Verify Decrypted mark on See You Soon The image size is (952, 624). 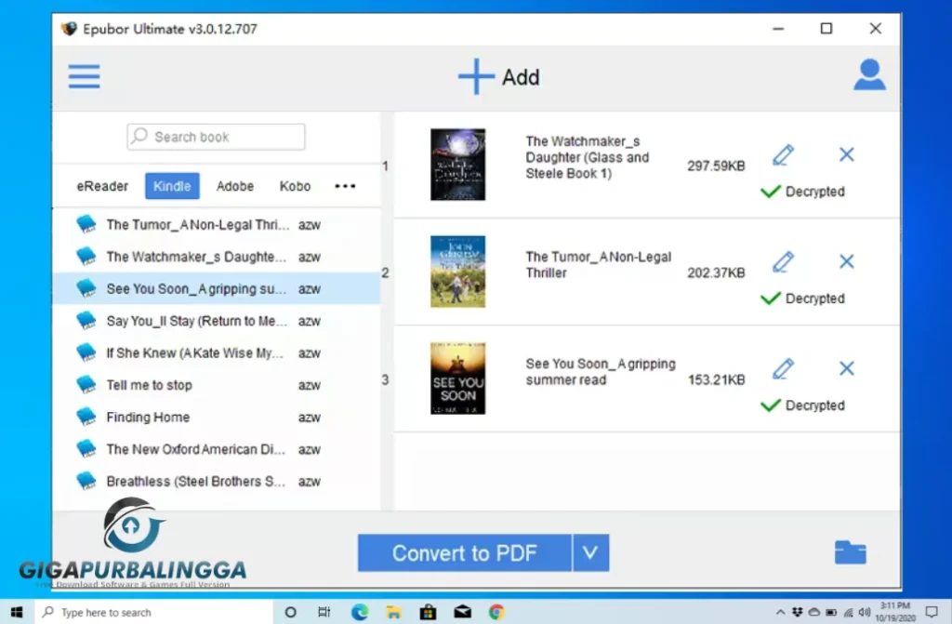tap(770, 405)
